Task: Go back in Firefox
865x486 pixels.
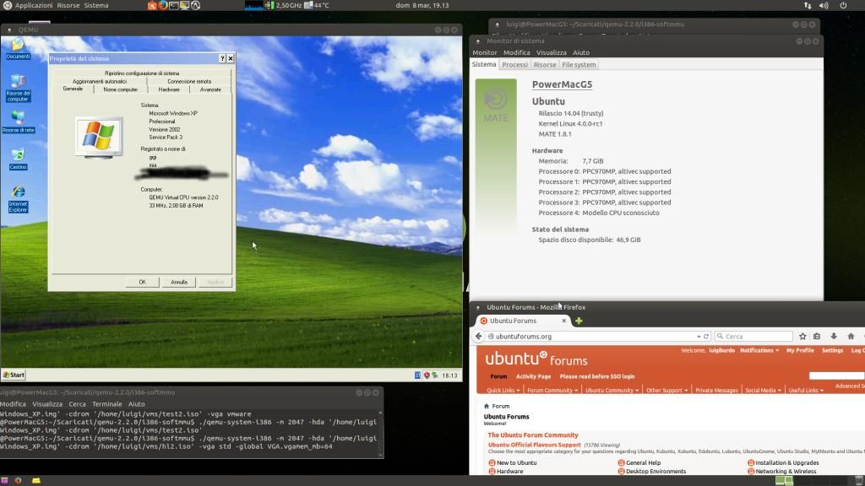Action: tap(479, 336)
